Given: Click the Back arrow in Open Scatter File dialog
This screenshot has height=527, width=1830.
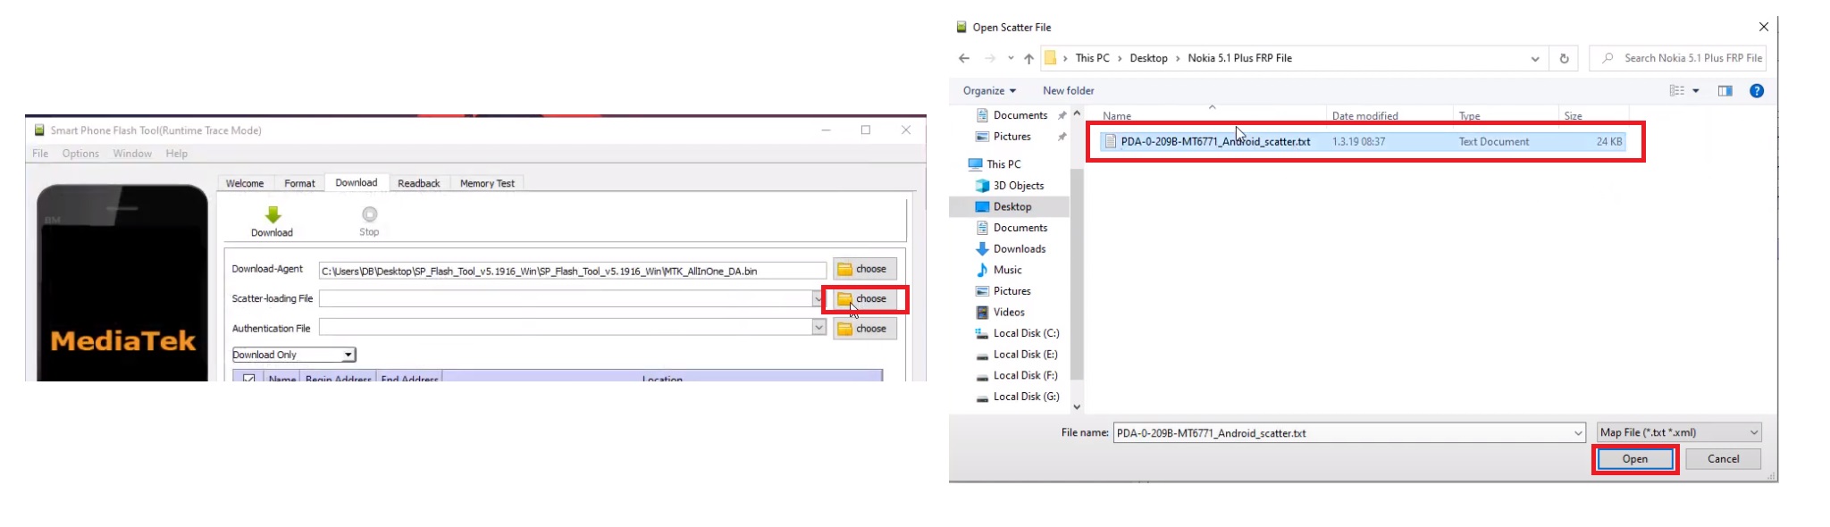Looking at the screenshot, I should coord(964,58).
